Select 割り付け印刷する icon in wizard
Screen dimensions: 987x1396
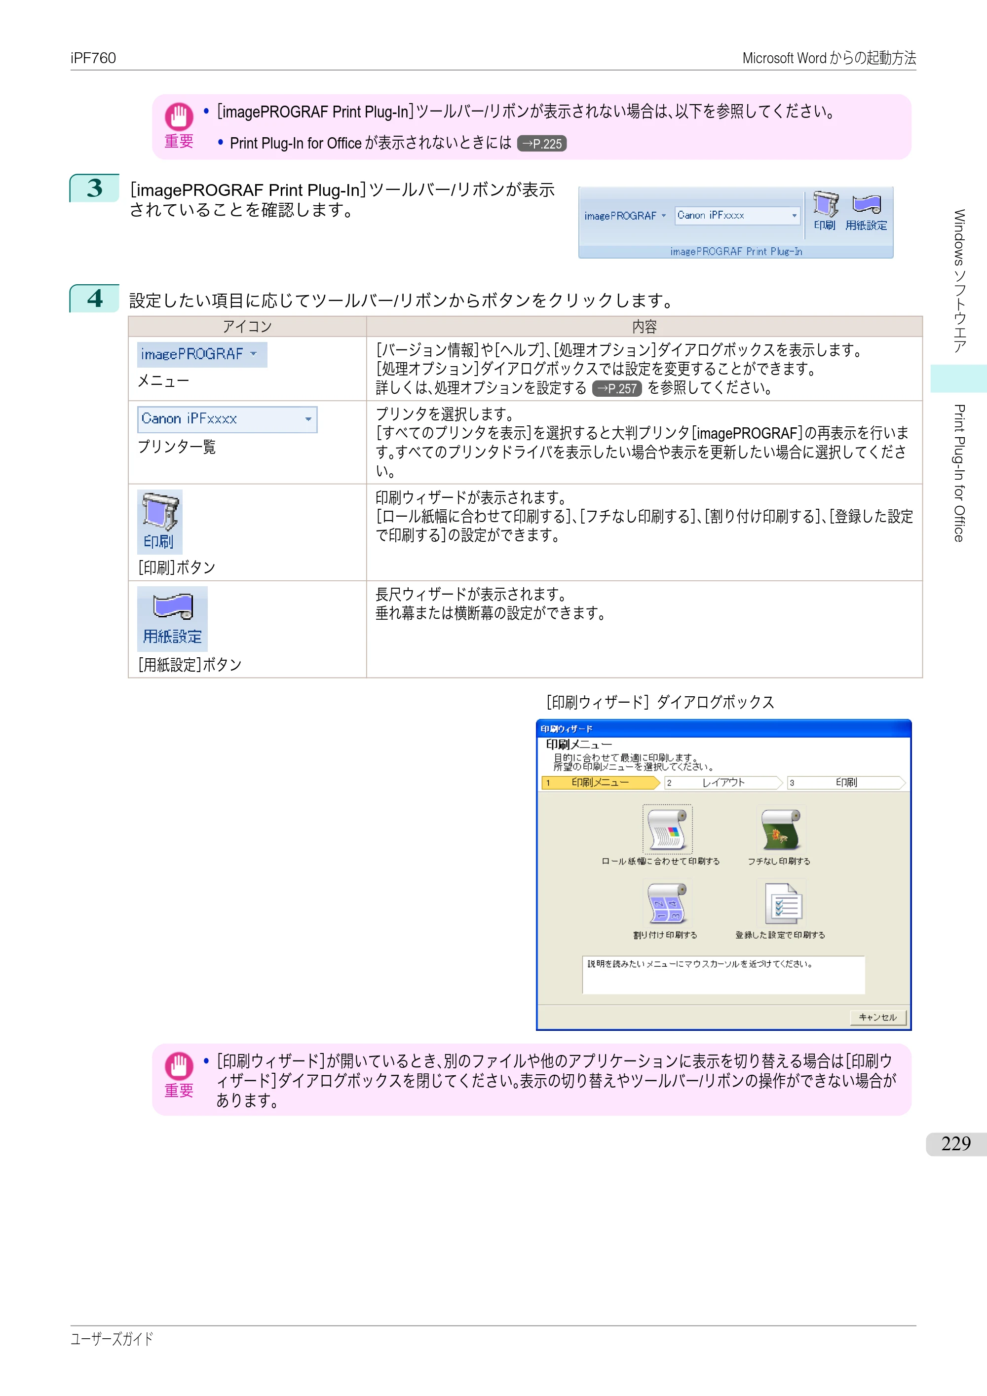pos(667,904)
